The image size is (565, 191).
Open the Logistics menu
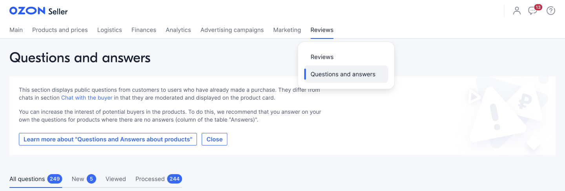coord(109,30)
